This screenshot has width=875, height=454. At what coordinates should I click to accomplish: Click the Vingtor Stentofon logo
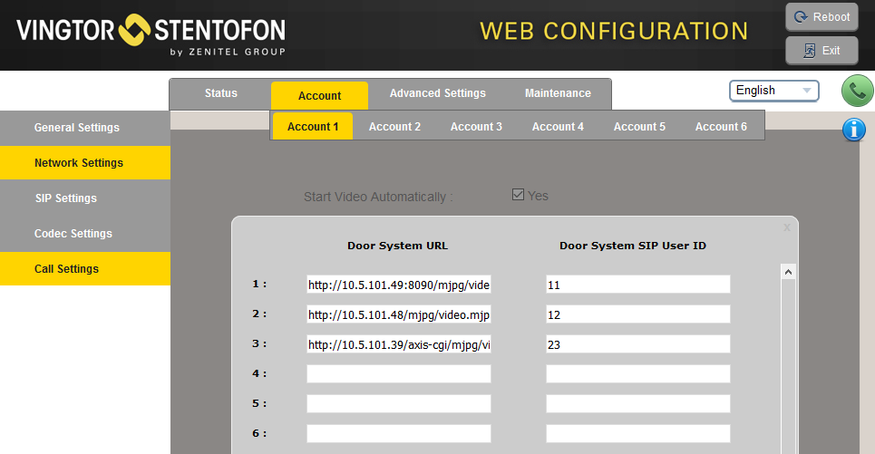click(x=151, y=33)
